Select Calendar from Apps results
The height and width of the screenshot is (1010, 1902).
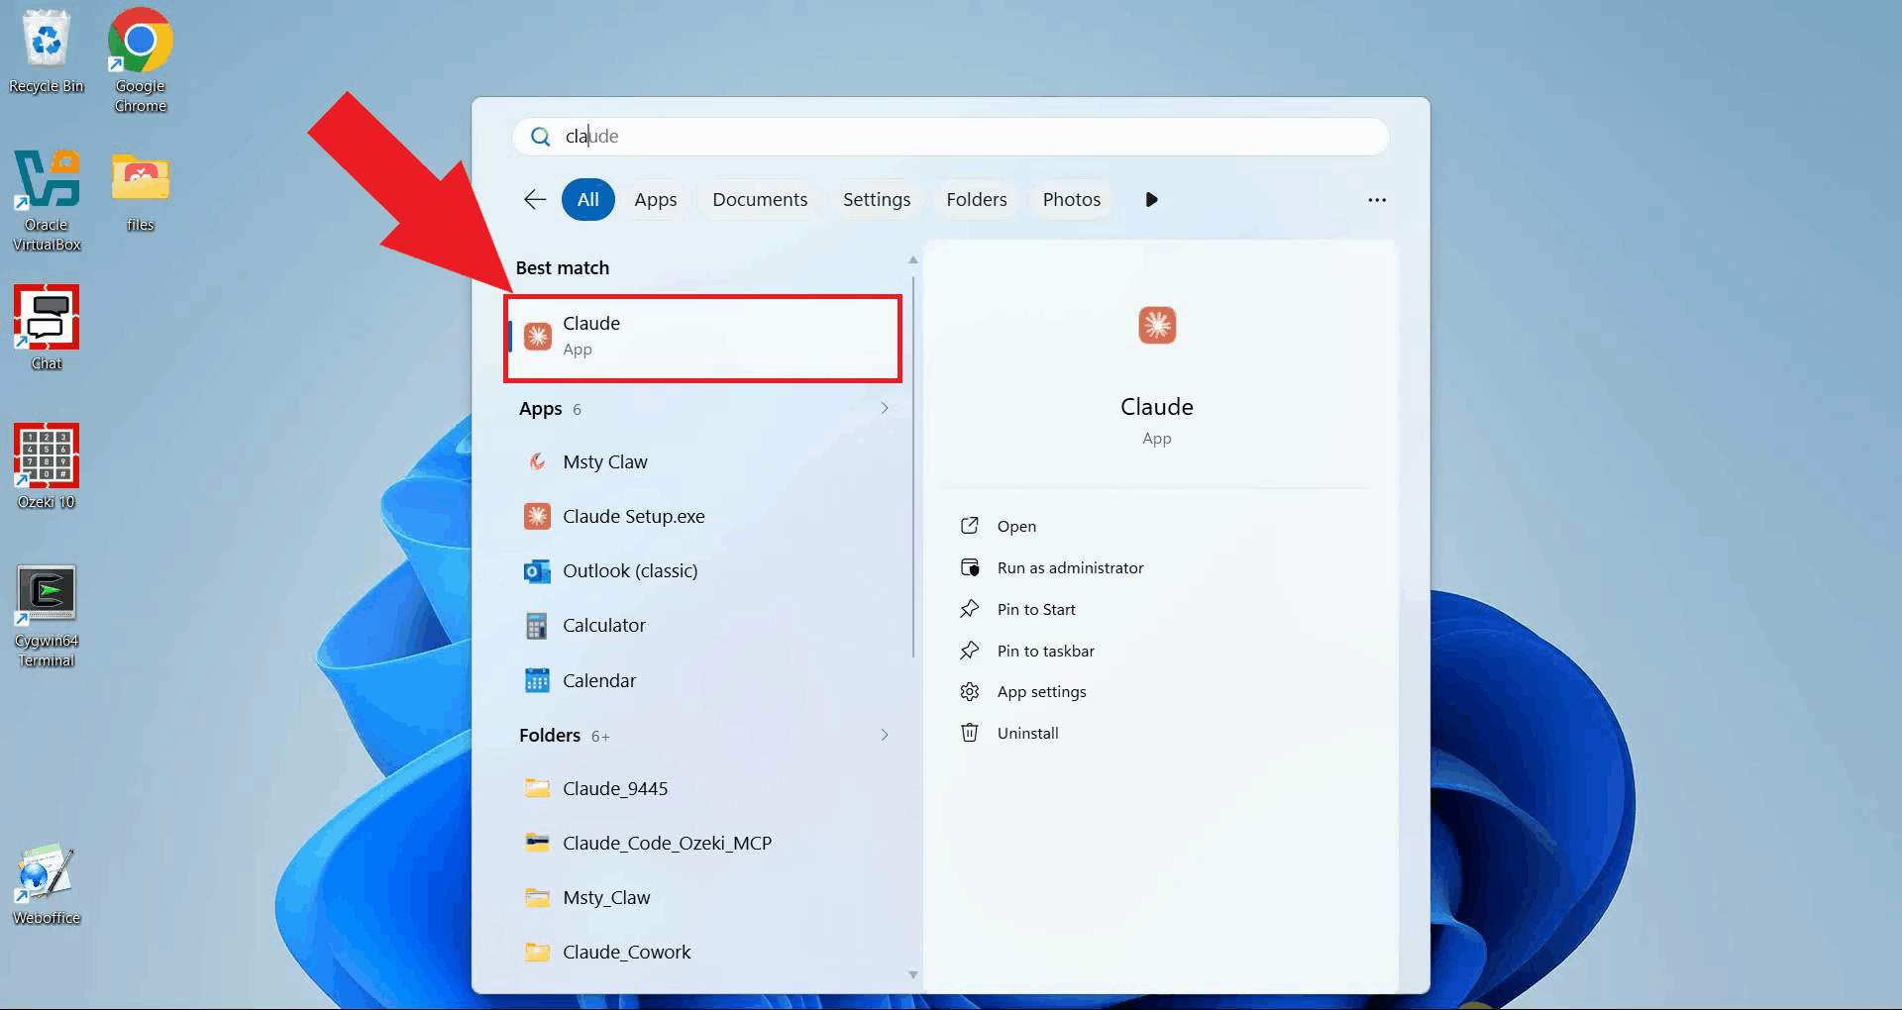click(x=705, y=680)
